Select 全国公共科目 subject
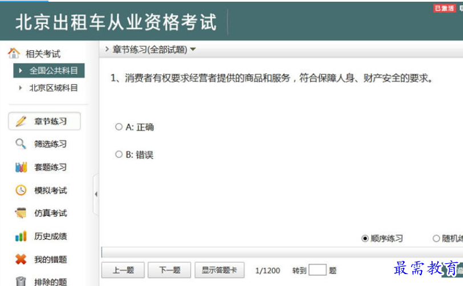Viewport: 463px width, 286px height. pyautogui.click(x=49, y=71)
